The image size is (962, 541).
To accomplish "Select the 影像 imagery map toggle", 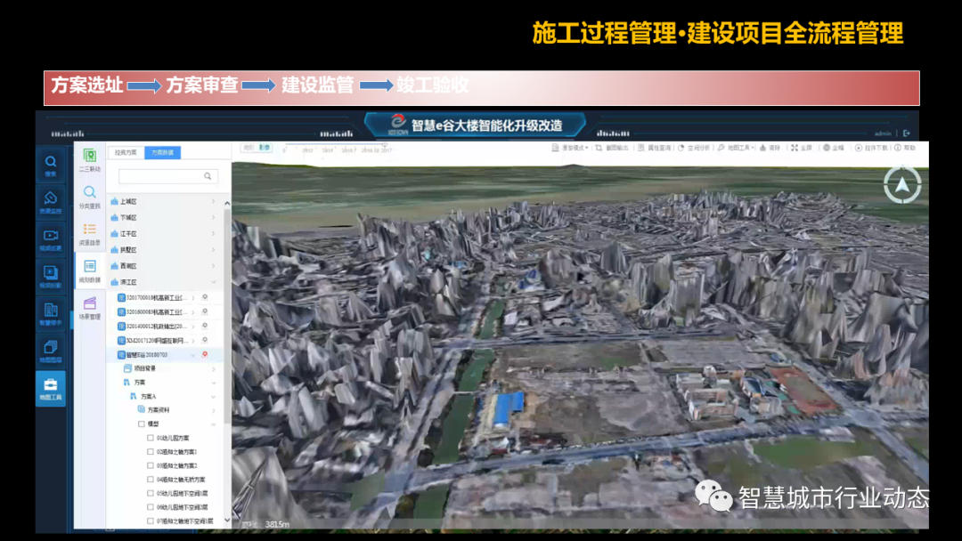I will pyautogui.click(x=265, y=148).
